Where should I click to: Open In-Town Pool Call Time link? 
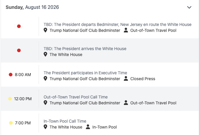65,121
